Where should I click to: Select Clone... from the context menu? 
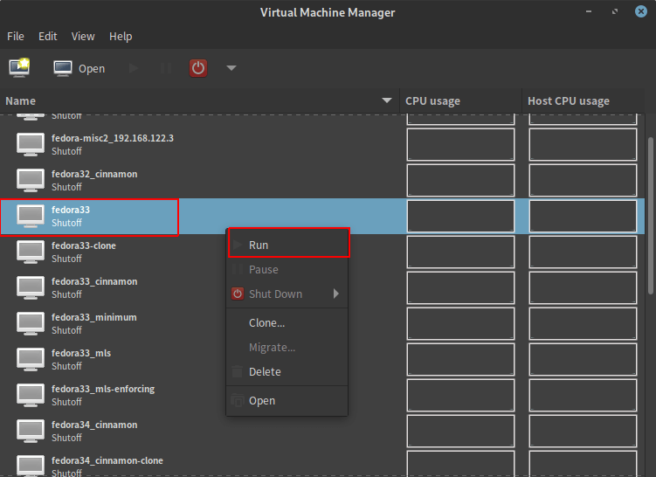tap(287, 322)
